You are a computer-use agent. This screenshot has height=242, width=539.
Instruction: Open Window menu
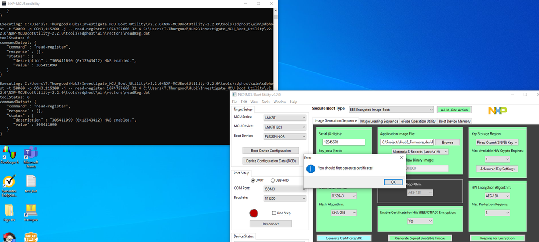(x=279, y=102)
